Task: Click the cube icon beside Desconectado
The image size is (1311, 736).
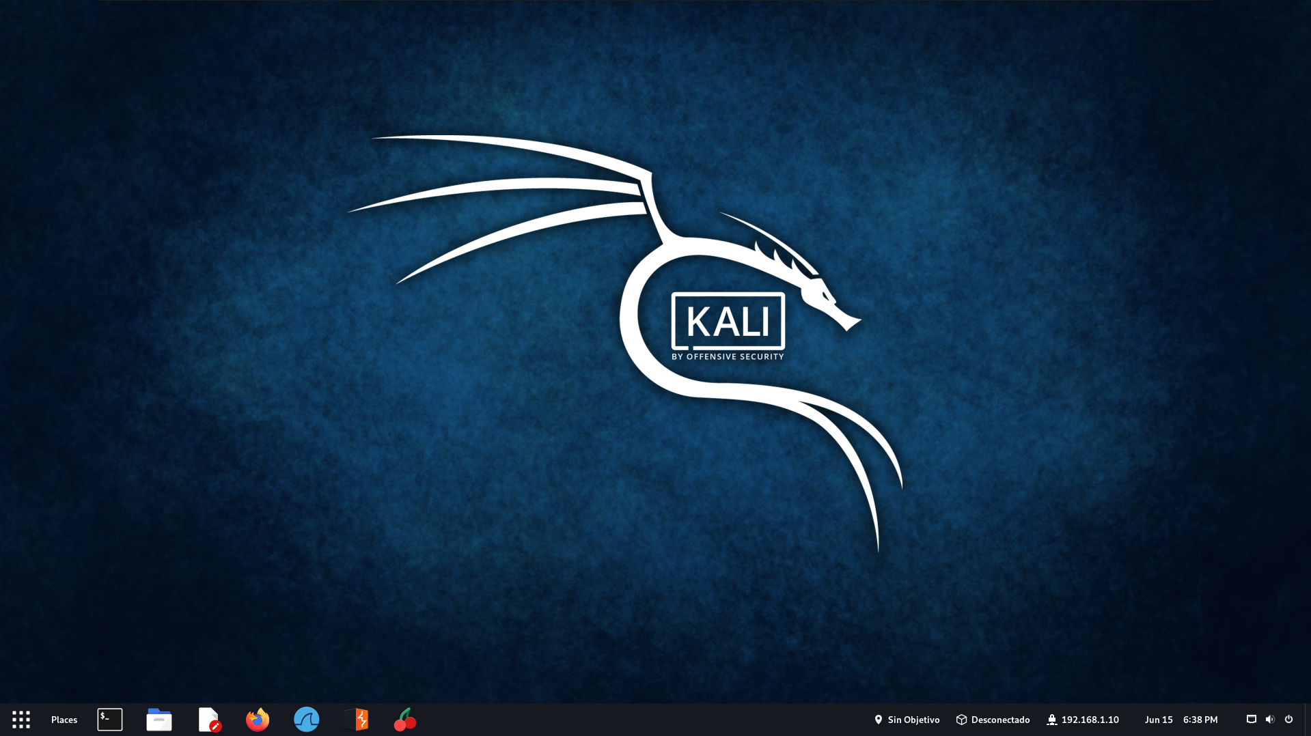Action: 961,720
